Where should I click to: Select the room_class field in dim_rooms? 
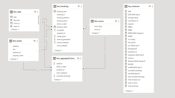tap(98, 26)
